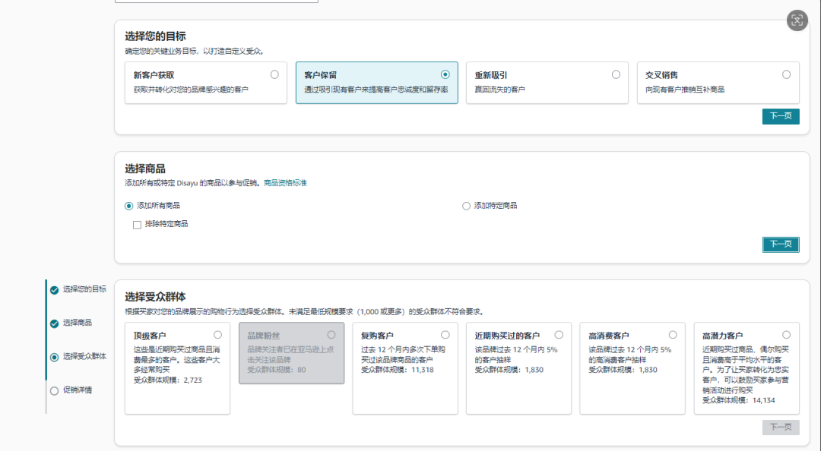Click audience size 80 in 品牌粉丝 card

click(302, 370)
